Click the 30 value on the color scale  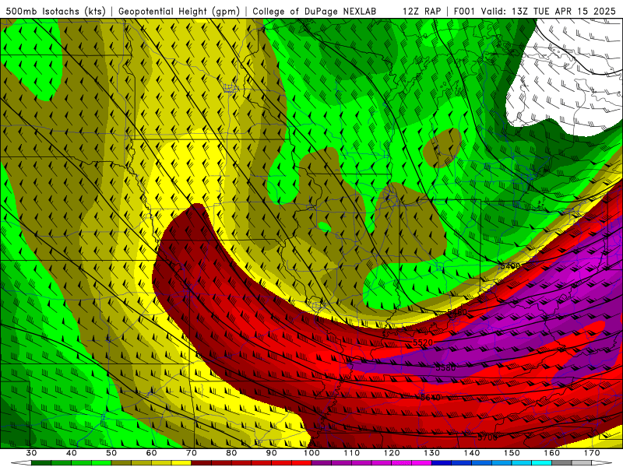(x=31, y=453)
